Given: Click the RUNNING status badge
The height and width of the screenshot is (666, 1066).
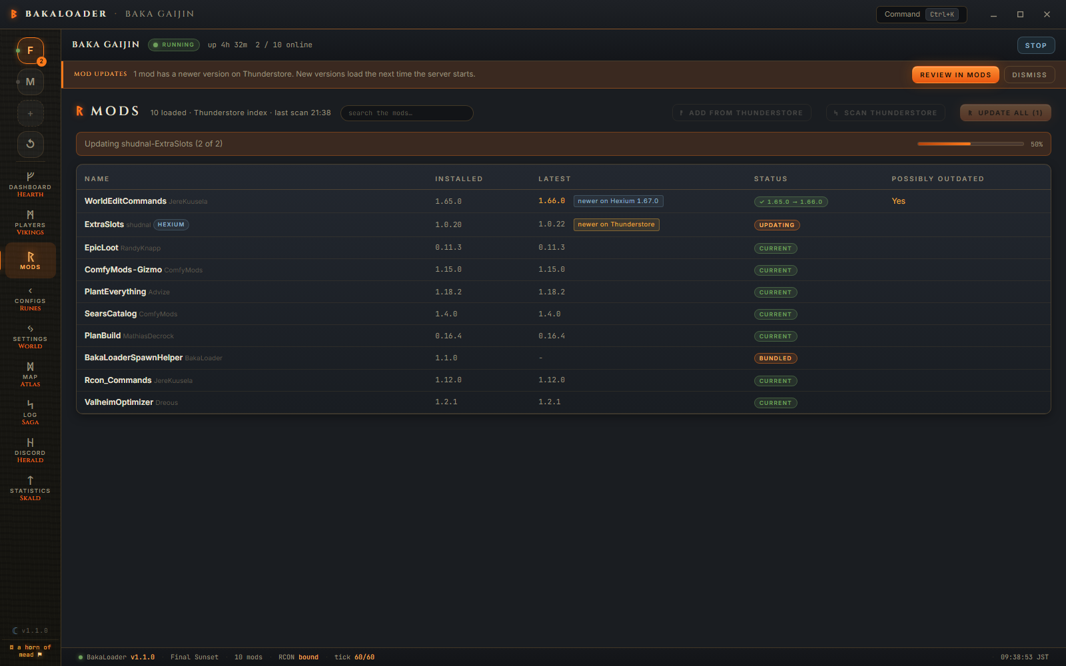Looking at the screenshot, I should (x=174, y=45).
